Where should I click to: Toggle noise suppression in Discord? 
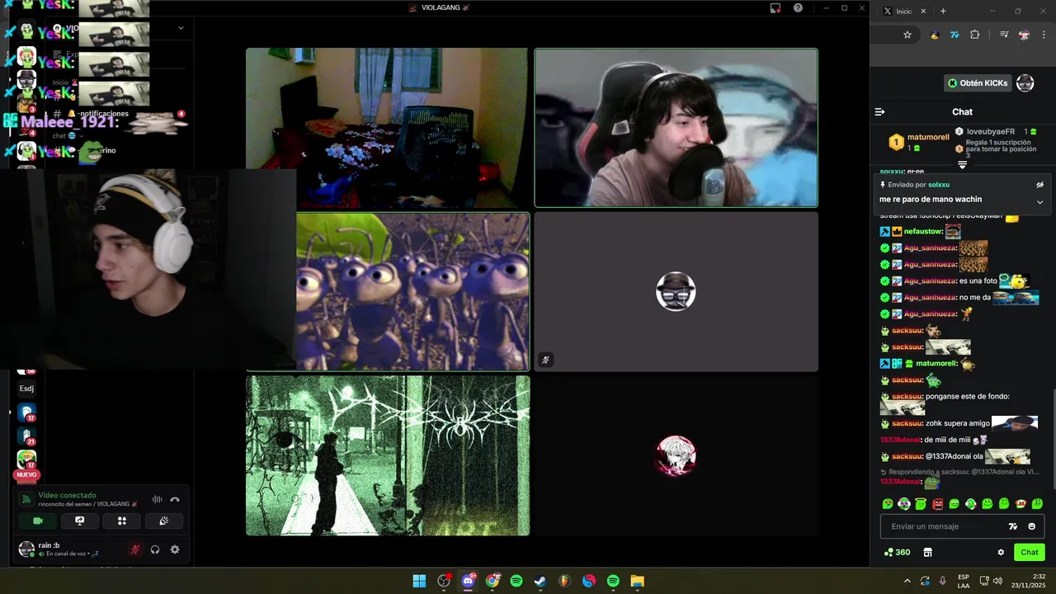(157, 499)
